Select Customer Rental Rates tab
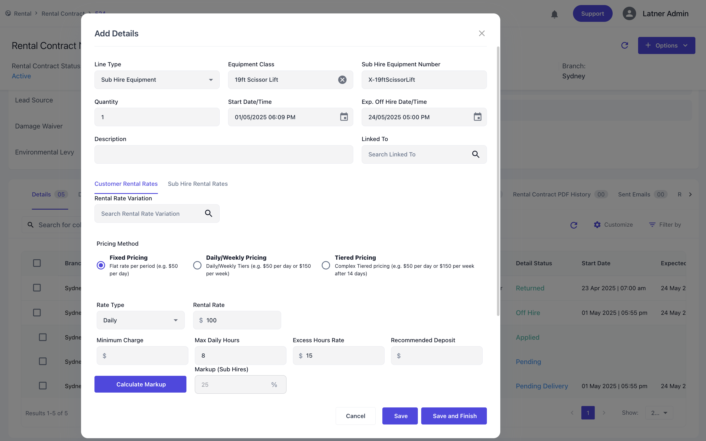706x441 pixels. (x=126, y=184)
